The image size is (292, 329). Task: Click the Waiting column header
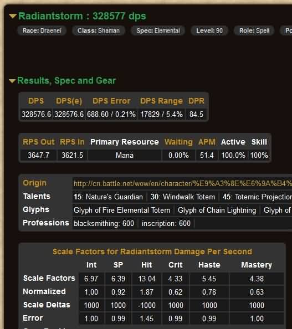(178, 142)
